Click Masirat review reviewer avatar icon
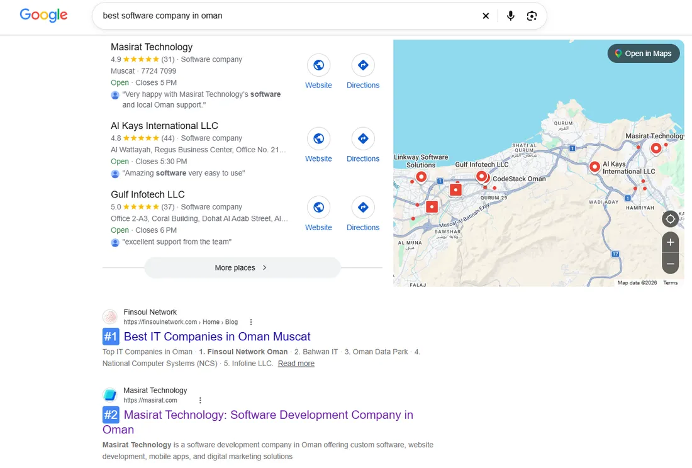Screen dimensions: 692x468 pos(115,95)
